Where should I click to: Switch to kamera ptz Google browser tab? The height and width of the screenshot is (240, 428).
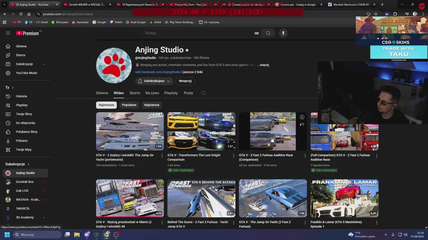[299, 5]
